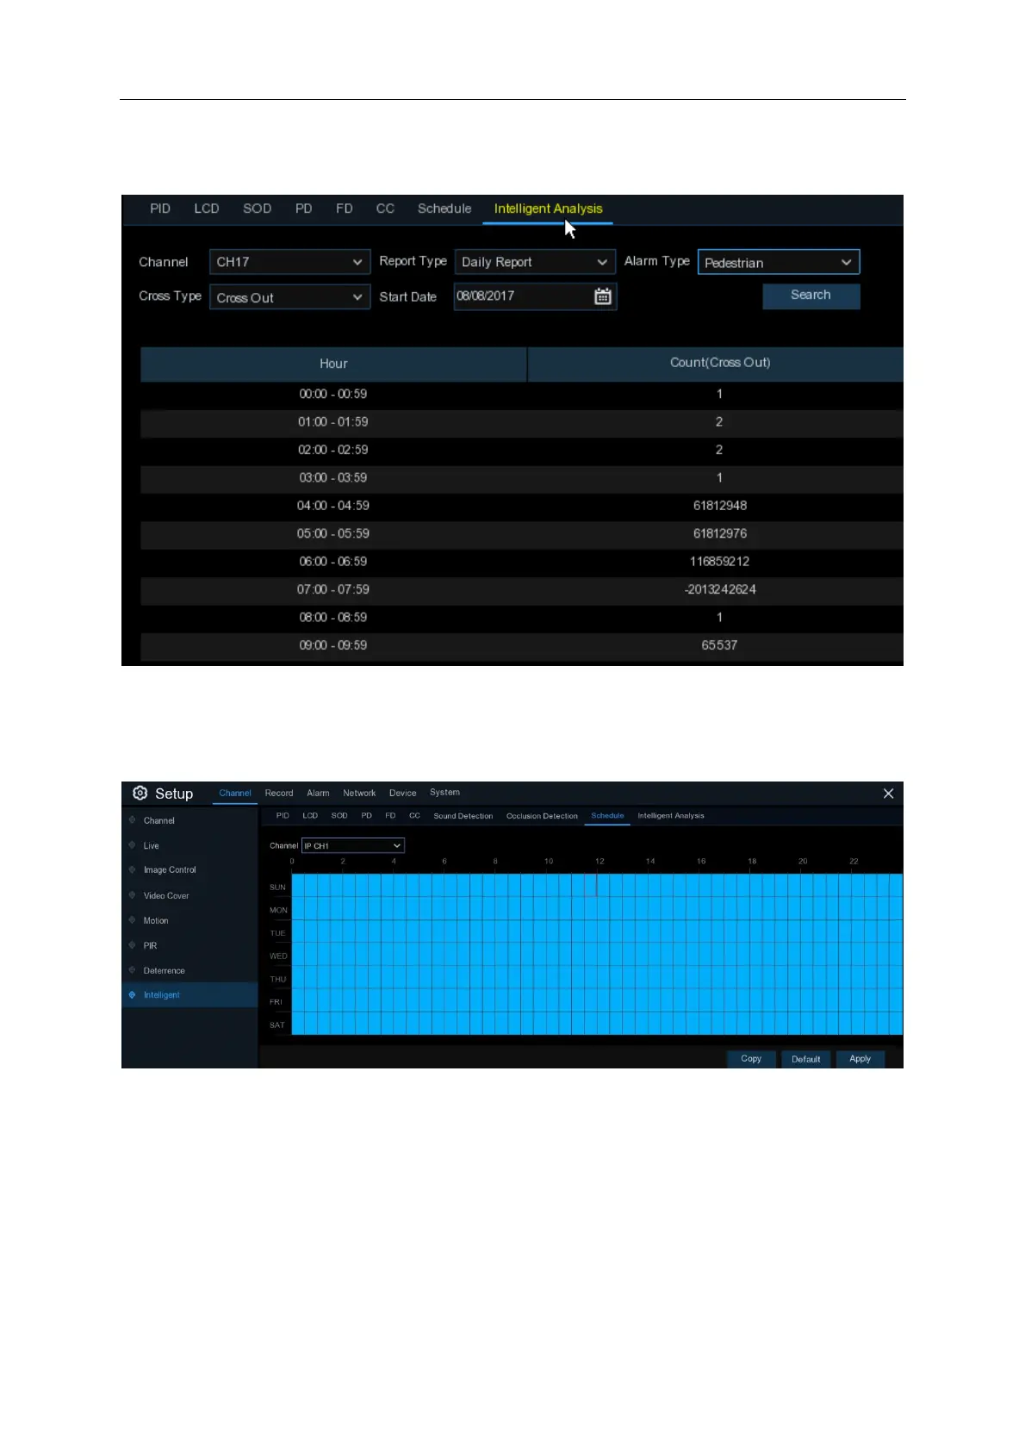Switch to the PID tab in upper panel
1025x1451 pixels.
160,209
